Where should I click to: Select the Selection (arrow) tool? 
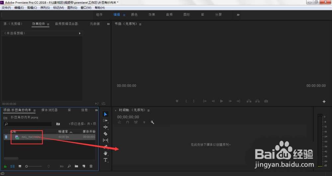click(x=106, y=114)
